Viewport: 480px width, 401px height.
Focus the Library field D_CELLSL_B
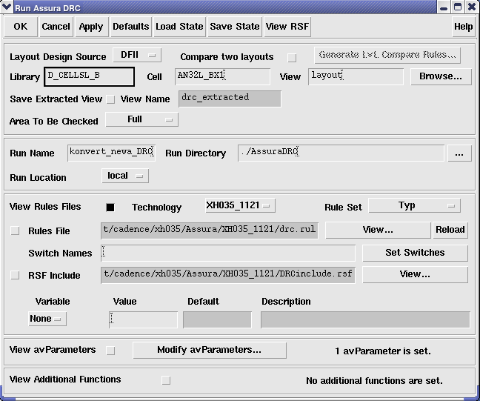point(89,76)
